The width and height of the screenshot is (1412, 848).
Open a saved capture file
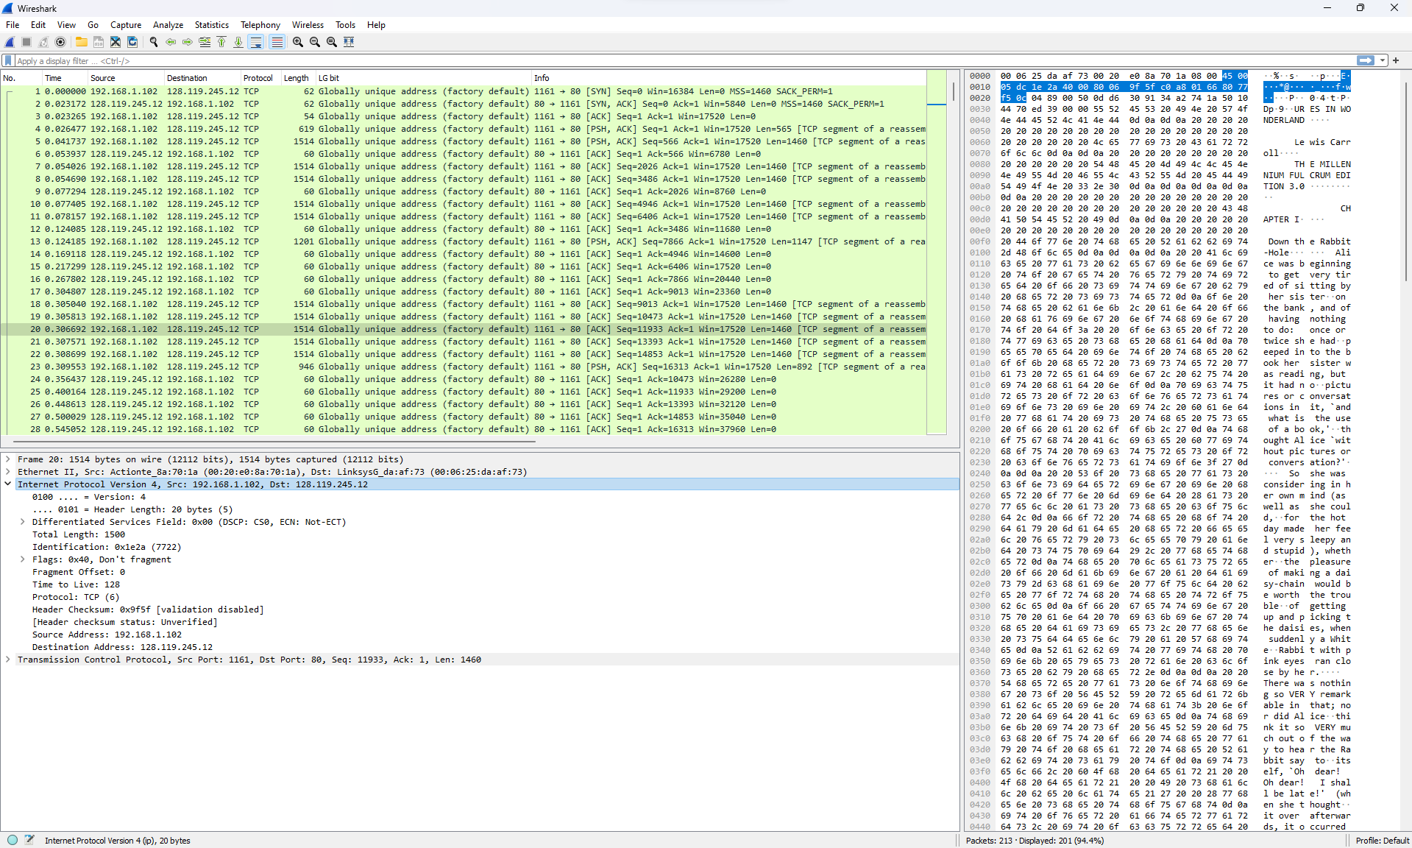tap(81, 42)
